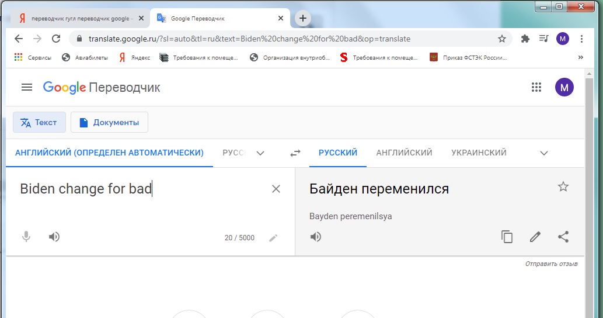603x318 pixels.
Task: Expand the target language list
Action: coord(544,153)
